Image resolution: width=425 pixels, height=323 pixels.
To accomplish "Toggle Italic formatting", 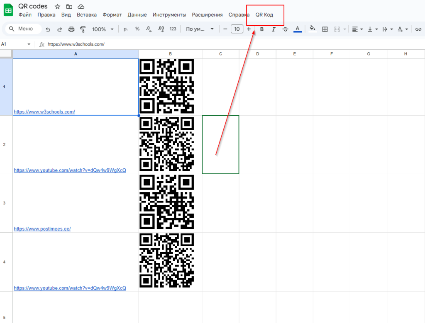I will coord(274,29).
